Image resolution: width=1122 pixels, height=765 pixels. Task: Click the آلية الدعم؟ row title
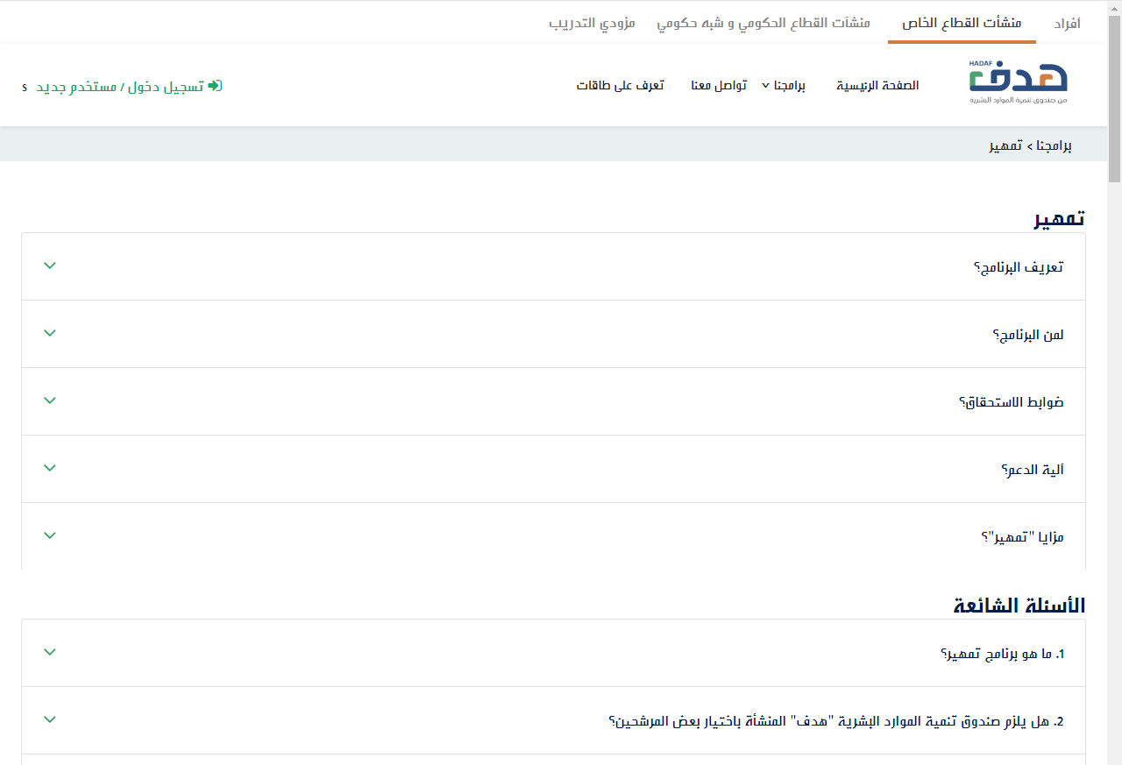tap(1033, 470)
